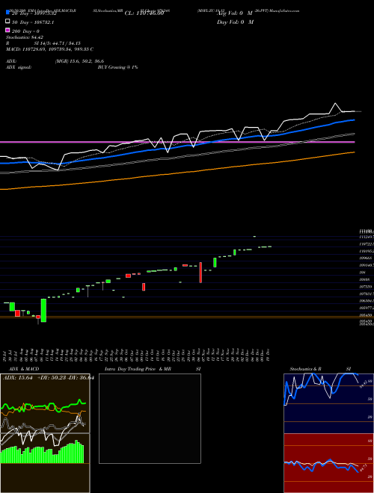
Task: Click the 'ADX signal:' label
Action: pos(19,67)
